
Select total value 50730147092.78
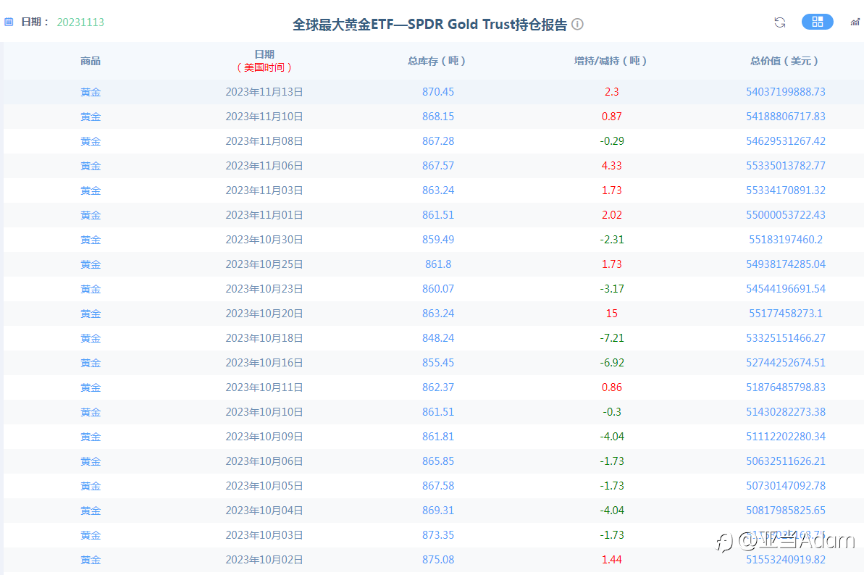pyautogui.click(x=786, y=486)
